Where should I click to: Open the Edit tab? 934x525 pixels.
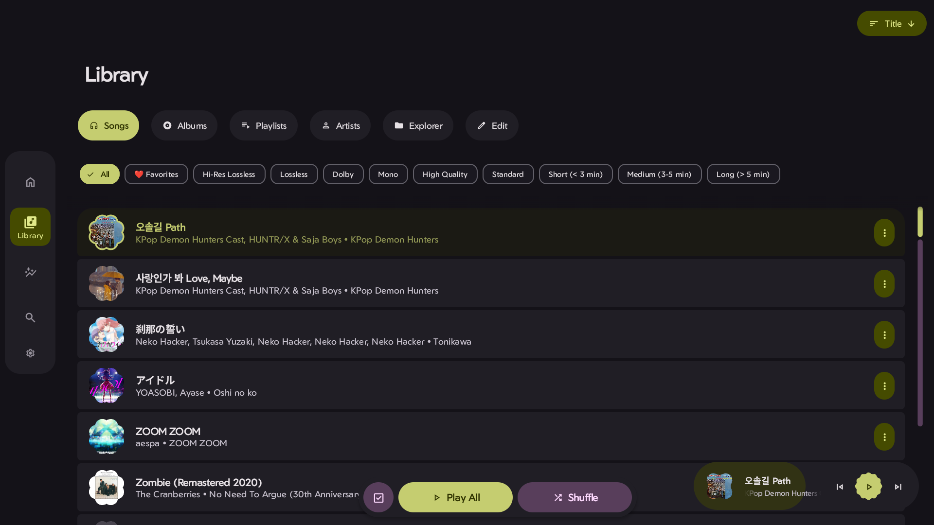click(x=492, y=125)
